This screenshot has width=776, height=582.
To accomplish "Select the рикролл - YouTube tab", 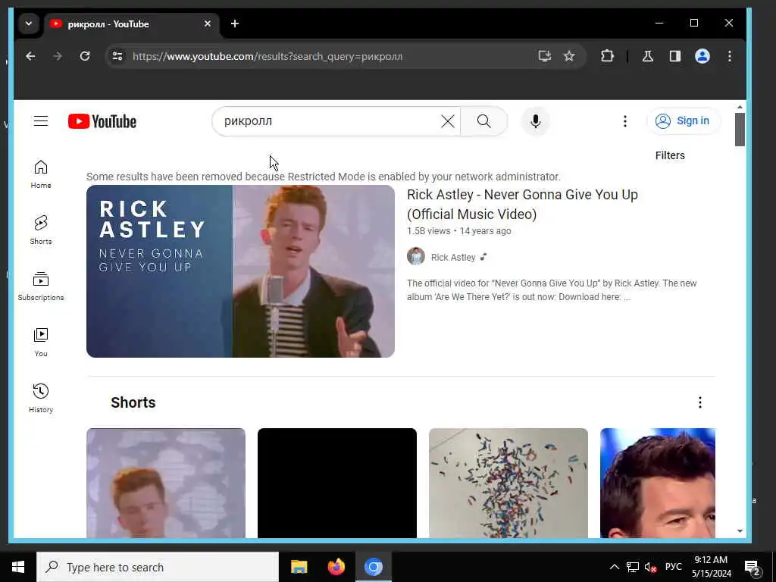I will coord(131,23).
